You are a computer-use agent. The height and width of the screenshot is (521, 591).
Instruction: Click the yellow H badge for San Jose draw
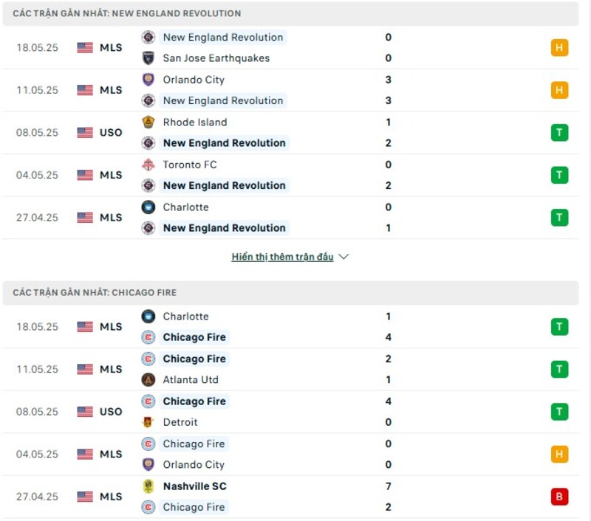click(559, 47)
